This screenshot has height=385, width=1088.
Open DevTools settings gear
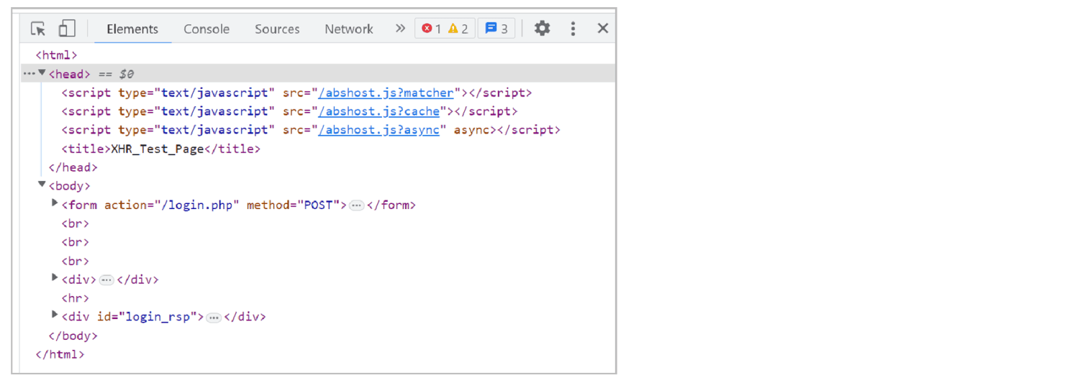point(542,29)
